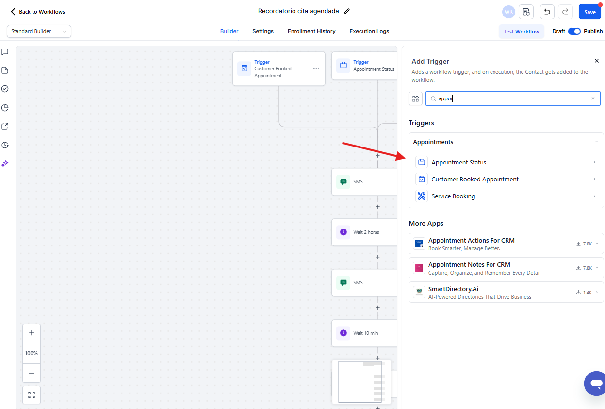Open the Enrollment History tab
The width and height of the screenshot is (605, 409).
(311, 31)
